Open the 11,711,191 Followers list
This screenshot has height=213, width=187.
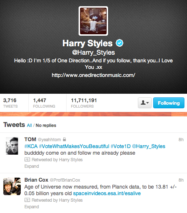tap(84, 103)
